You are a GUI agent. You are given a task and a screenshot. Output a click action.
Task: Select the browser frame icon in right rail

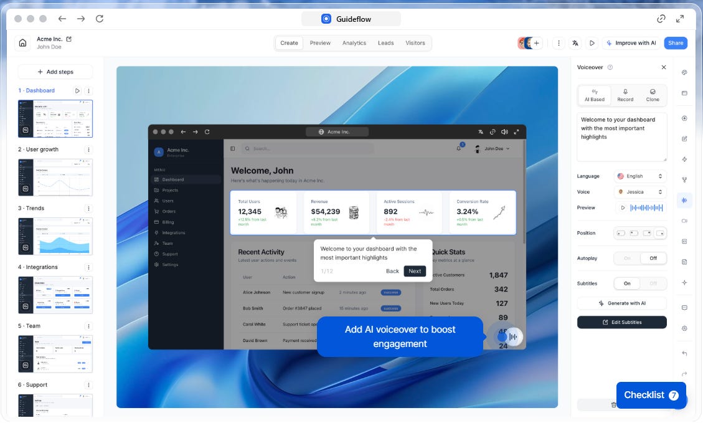coord(684,93)
